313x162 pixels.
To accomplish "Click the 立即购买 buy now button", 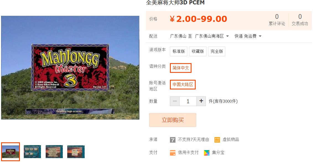I will point(173,120).
